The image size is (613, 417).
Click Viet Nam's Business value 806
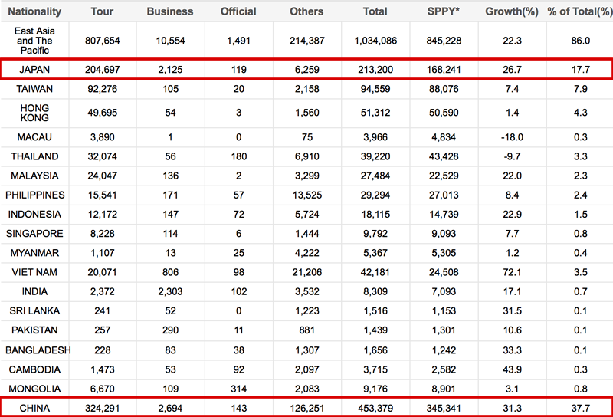pyautogui.click(x=170, y=272)
